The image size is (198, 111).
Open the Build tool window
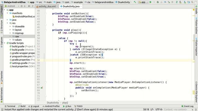[x=22, y=106]
